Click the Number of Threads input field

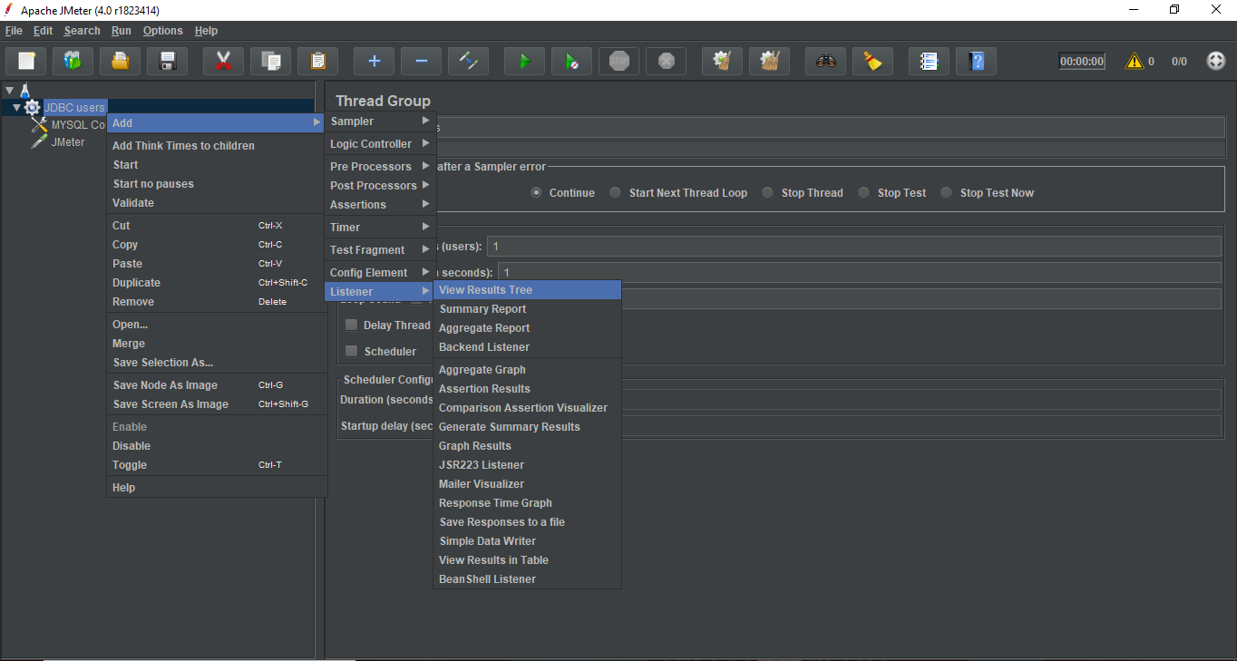click(852, 247)
